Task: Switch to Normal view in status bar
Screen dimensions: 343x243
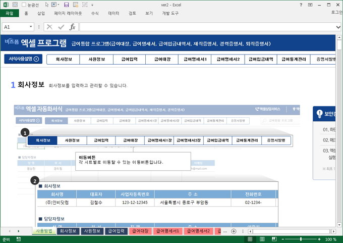Action: tap(250, 239)
